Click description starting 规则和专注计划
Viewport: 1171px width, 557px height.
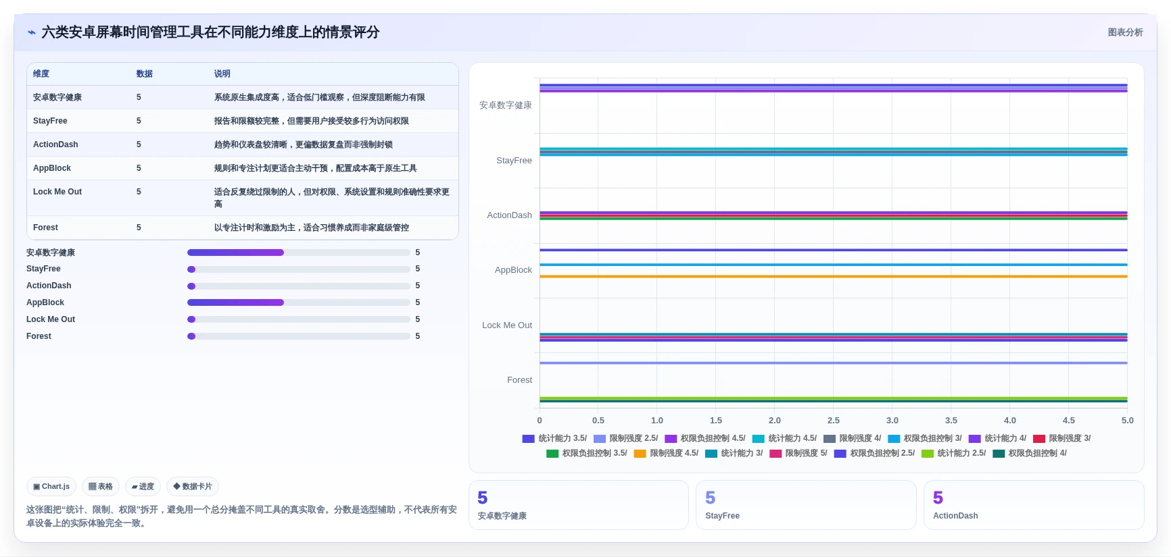point(316,168)
